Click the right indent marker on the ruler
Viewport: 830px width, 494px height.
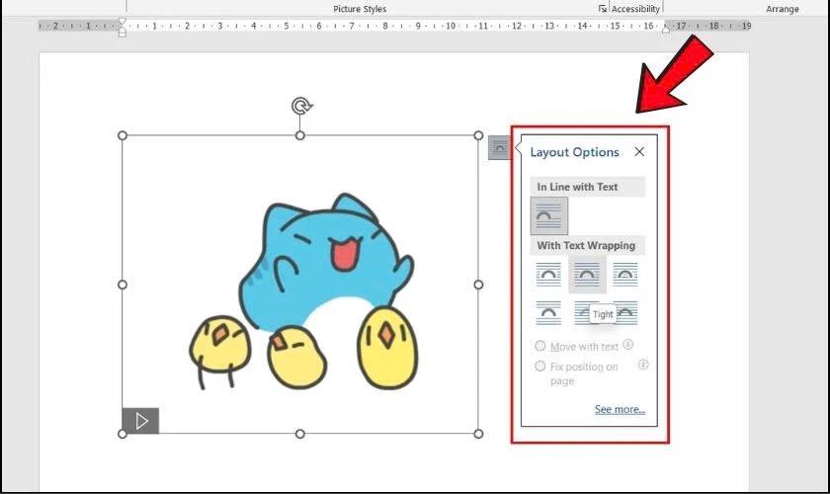coord(666,30)
